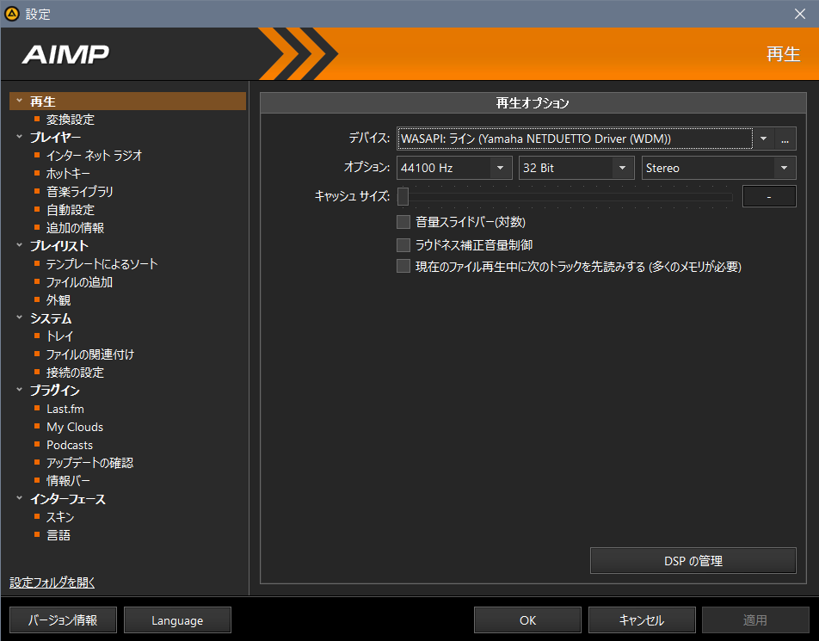The width and height of the screenshot is (819, 641).
Task: Open 追加の情報 settings page
Action: click(x=75, y=228)
